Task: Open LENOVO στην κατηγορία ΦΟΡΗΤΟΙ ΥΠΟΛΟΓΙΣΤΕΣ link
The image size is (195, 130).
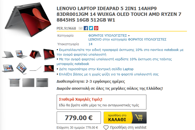Action: 127,40
